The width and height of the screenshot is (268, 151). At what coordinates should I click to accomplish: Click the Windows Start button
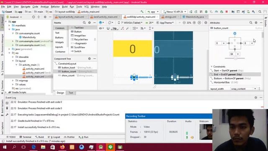(x=5, y=147)
